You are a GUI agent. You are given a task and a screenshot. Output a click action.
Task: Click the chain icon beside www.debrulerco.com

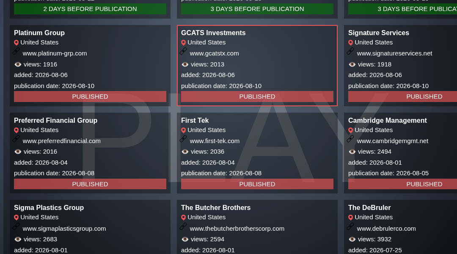[x=350, y=226]
